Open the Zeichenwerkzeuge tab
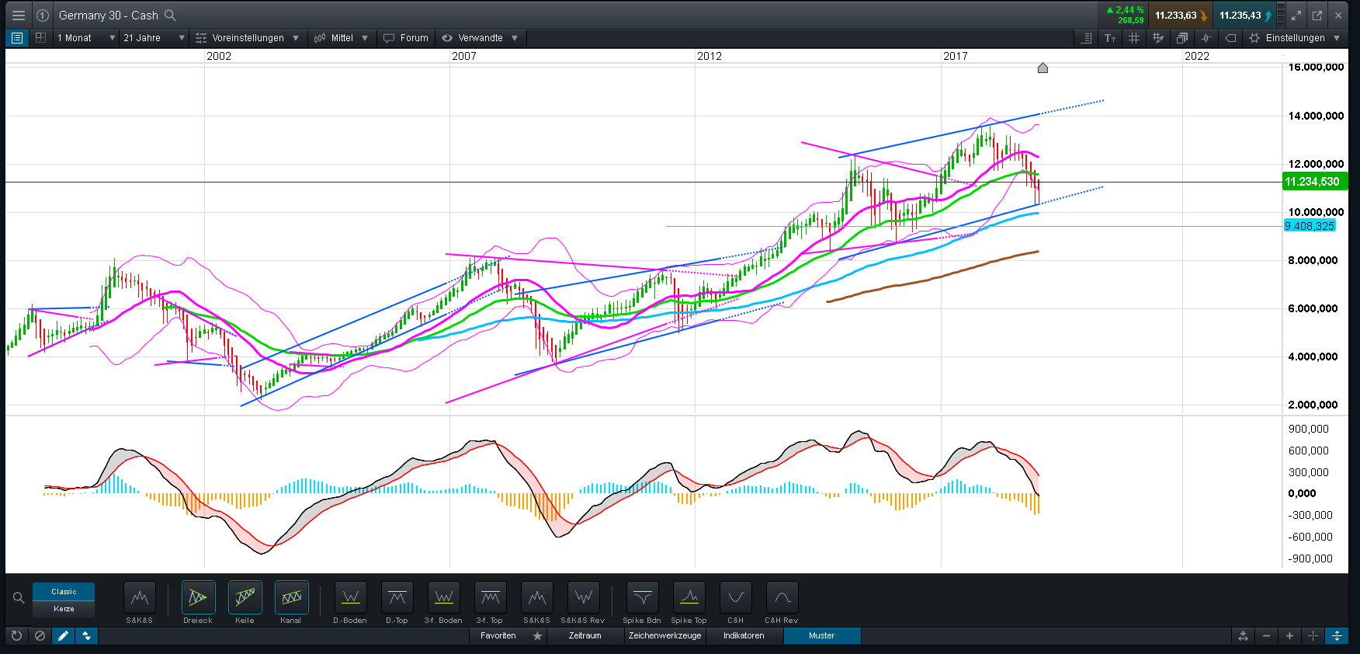1360x654 pixels. 664,636
